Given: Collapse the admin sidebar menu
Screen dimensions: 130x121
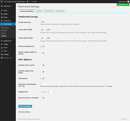Looking at the screenshot, I should [x=6, y=58].
